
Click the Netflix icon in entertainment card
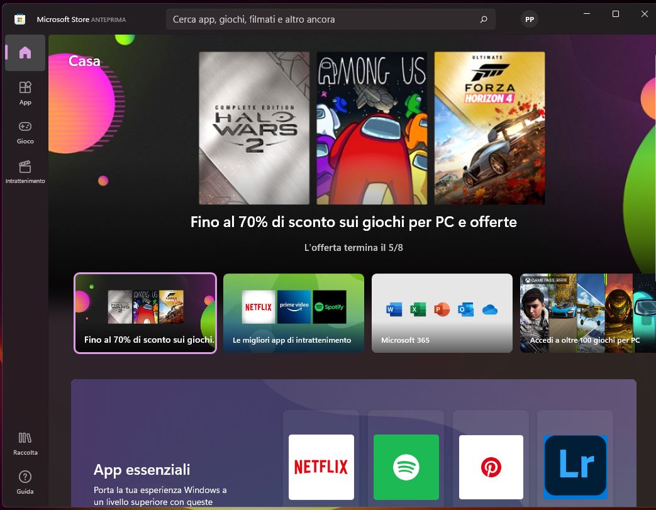(259, 307)
